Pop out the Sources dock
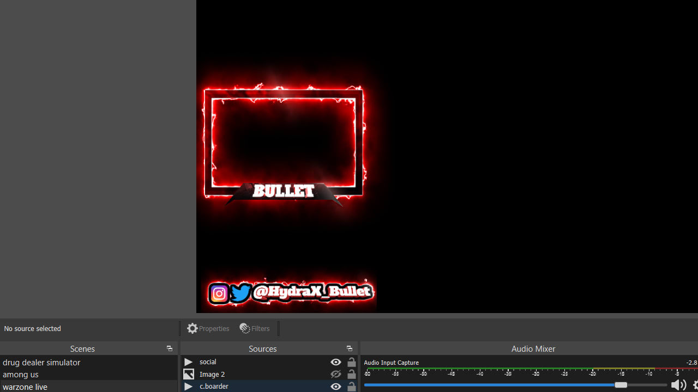Image resolution: width=698 pixels, height=392 pixels. [349, 348]
